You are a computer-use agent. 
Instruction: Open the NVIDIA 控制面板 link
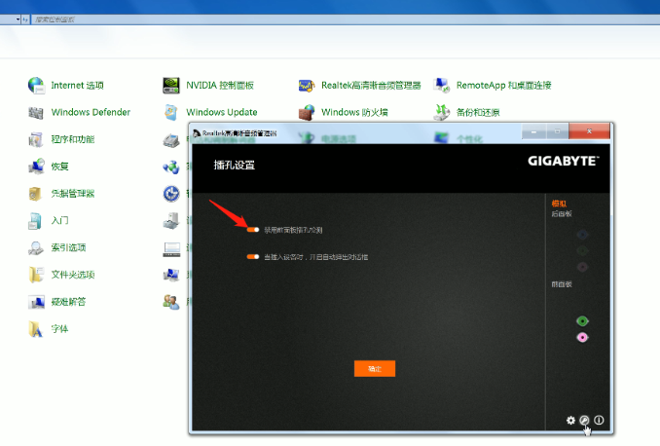pyautogui.click(x=220, y=85)
